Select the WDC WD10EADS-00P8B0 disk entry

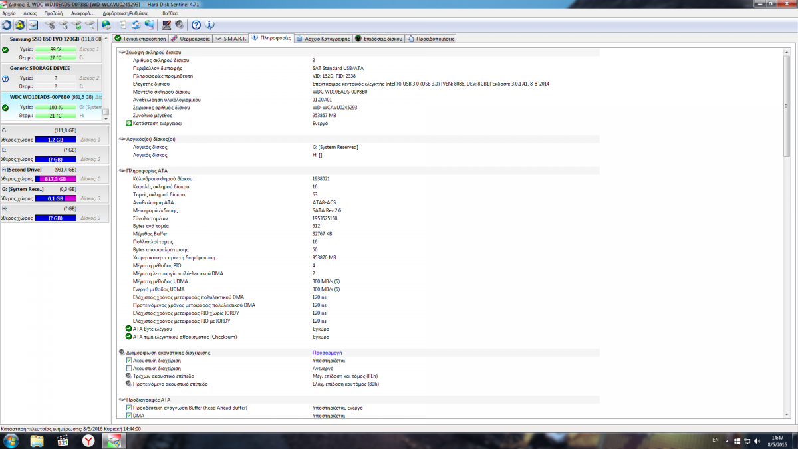click(51, 106)
